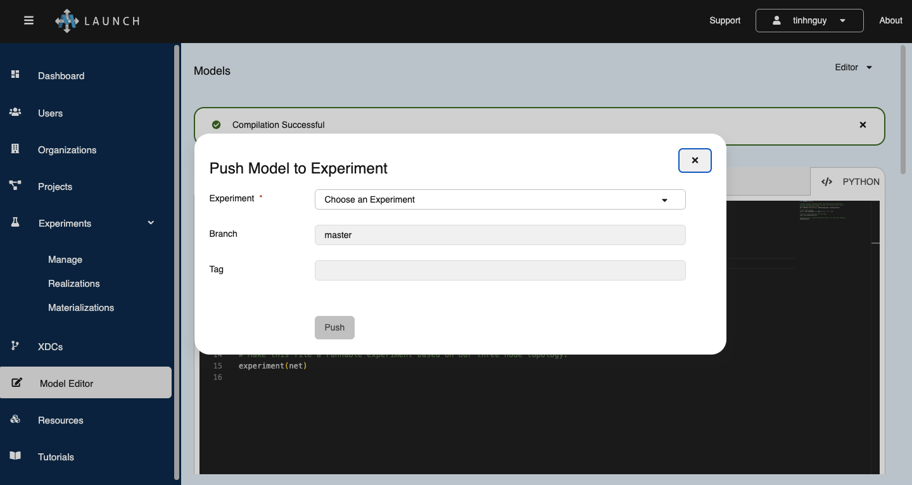
Task: Open Dashboard via its grid icon
Action: (15, 75)
